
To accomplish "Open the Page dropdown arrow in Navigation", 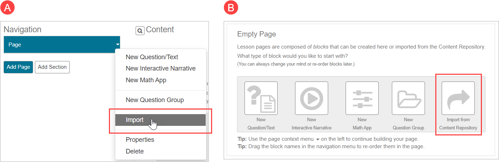I will (117, 45).
